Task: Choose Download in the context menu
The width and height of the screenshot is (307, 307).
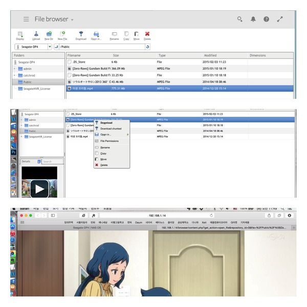Action: [106, 123]
